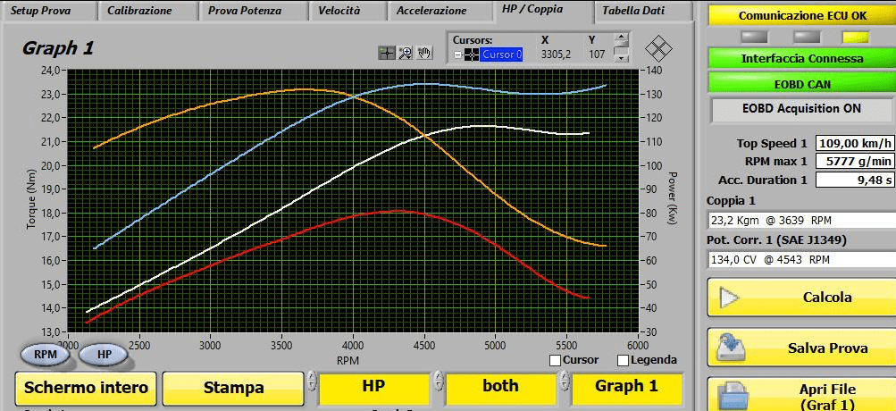Click the Pot. Corr. 1 result field
The image size is (896, 411).
pyautogui.click(x=801, y=259)
